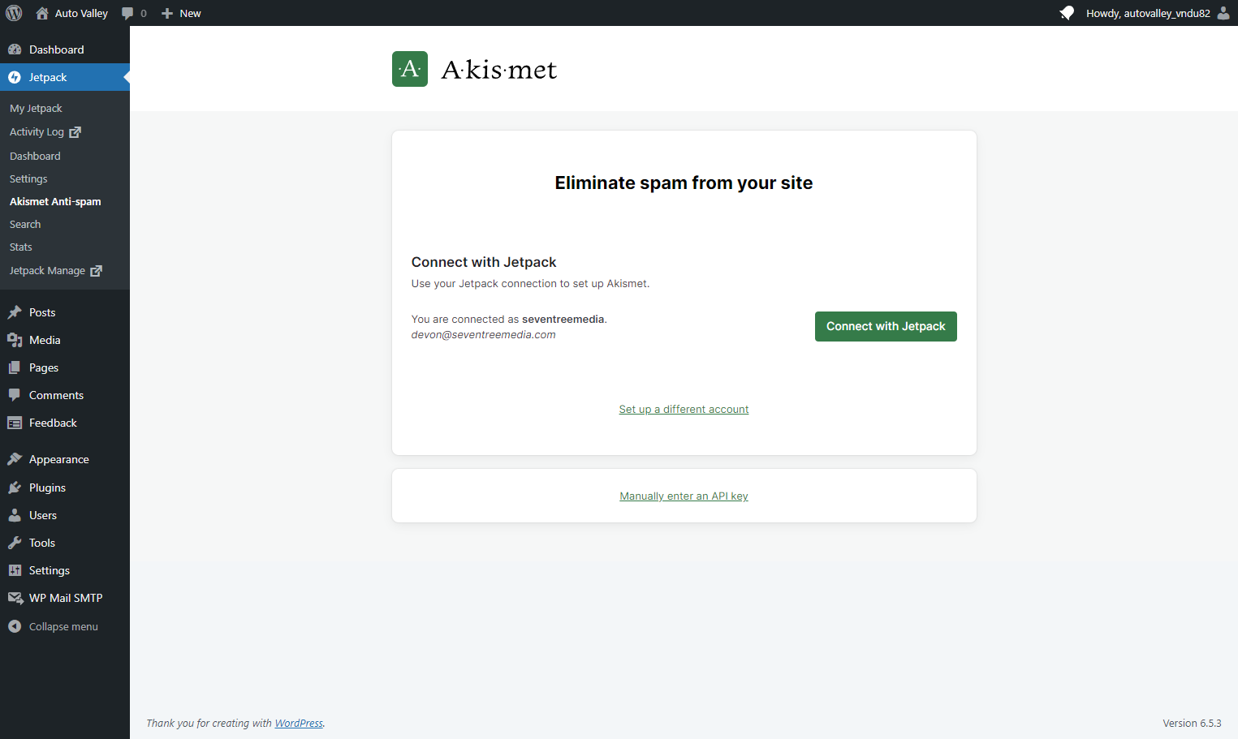Click the Auto Valley site name
The height and width of the screenshot is (739, 1238).
point(81,13)
